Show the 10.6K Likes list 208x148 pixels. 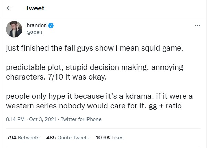110,138
